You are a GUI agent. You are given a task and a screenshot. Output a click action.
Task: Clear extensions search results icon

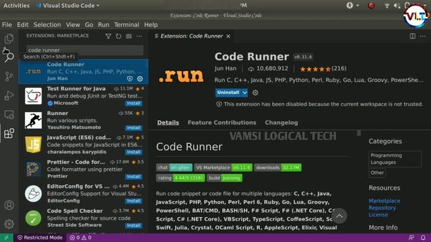click(x=129, y=36)
